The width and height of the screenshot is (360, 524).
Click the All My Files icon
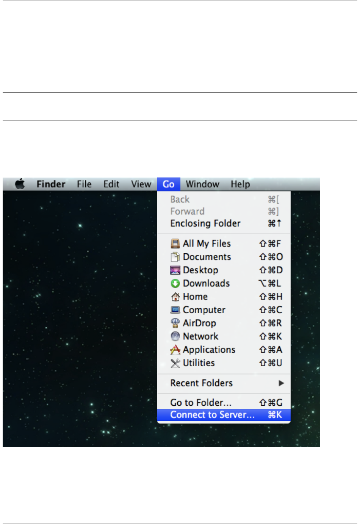175,243
